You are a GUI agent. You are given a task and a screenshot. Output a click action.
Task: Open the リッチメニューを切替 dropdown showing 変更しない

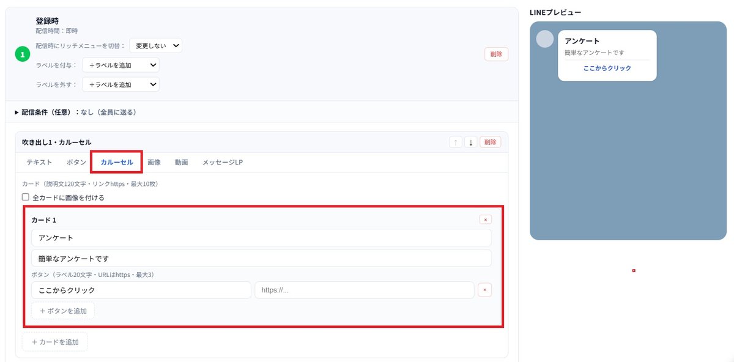(156, 45)
